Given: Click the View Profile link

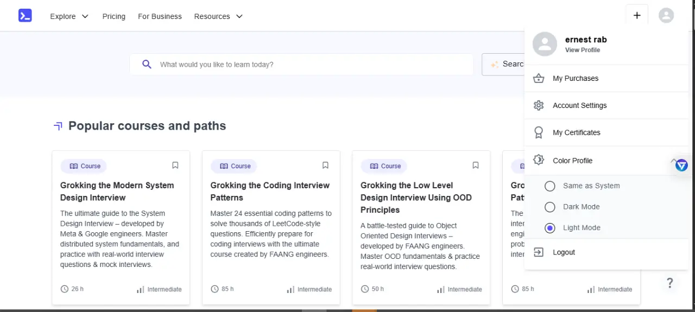Looking at the screenshot, I should click(x=583, y=50).
